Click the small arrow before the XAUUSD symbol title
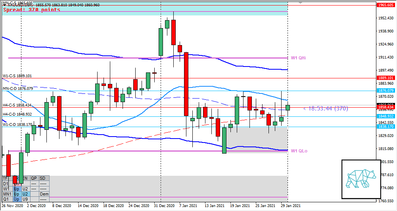This screenshot has width=397, height=211. coord(2,5)
